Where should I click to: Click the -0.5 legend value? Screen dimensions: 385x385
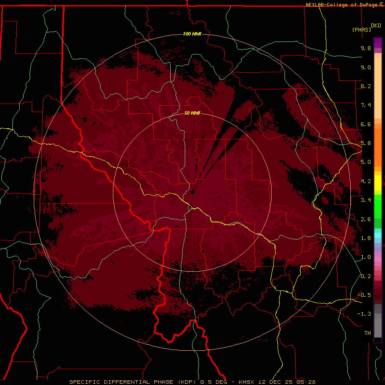pyautogui.click(x=364, y=295)
